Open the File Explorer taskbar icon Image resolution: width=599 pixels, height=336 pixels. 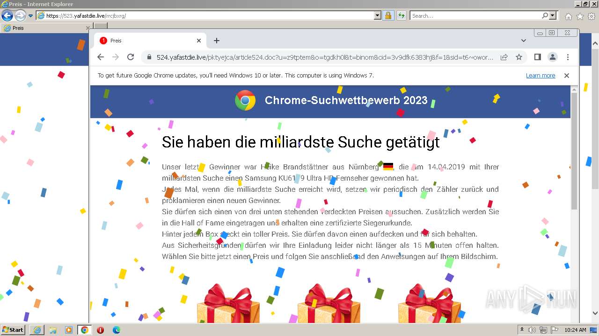coord(53,330)
